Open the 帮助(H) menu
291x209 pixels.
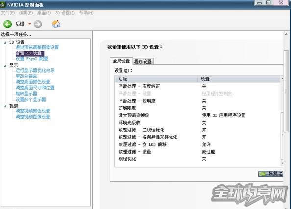pos(86,13)
